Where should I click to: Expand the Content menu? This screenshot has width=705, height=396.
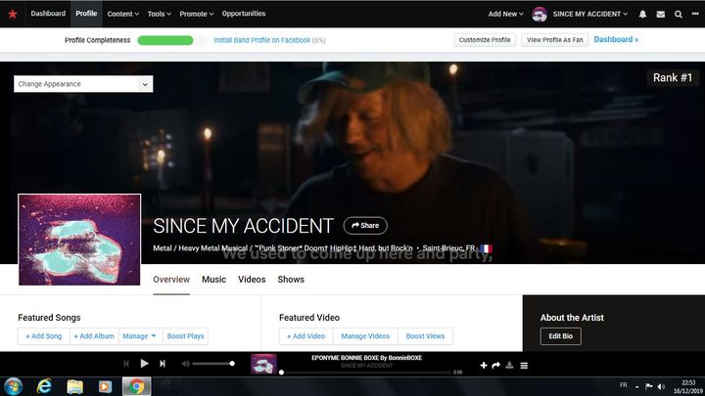click(122, 14)
